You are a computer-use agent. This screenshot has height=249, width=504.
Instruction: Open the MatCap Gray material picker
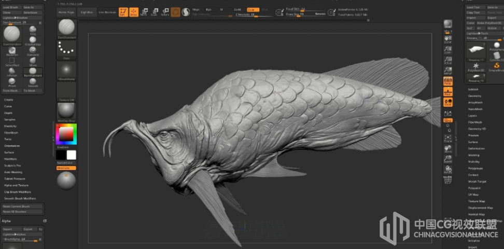66,113
